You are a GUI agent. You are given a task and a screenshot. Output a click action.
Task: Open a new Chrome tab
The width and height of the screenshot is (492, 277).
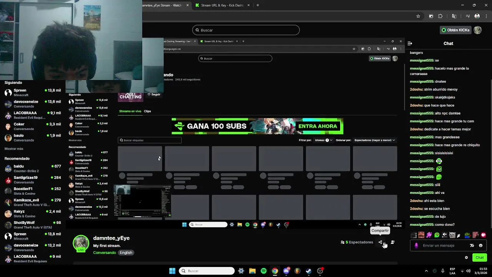tap(258, 5)
